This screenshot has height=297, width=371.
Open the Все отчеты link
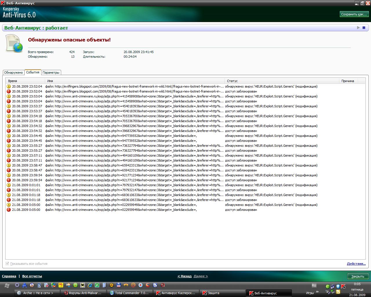click(32, 276)
